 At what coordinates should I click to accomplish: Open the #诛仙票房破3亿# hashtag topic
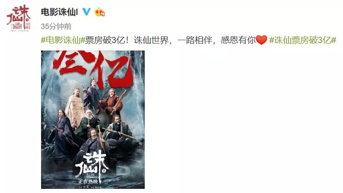tap(302, 40)
